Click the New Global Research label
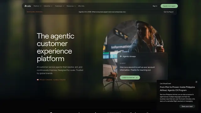Screen dimensions: 201x113 tap(35, 12)
